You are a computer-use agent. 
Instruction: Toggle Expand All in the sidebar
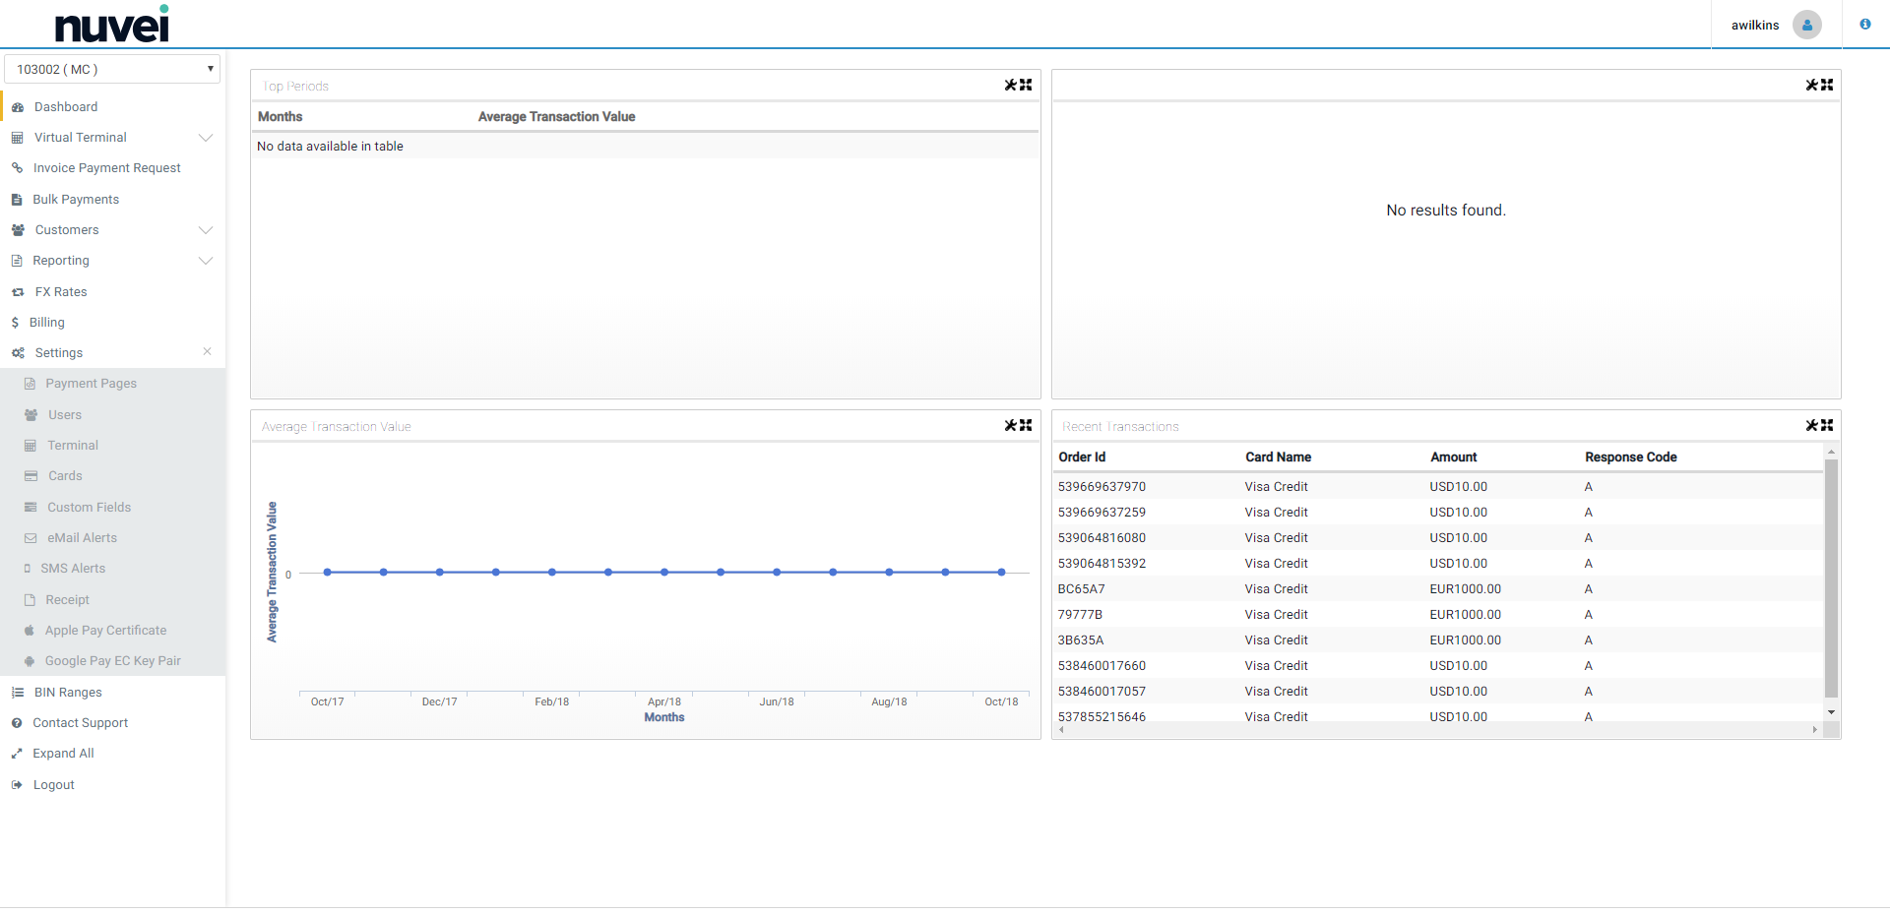pyautogui.click(x=63, y=754)
